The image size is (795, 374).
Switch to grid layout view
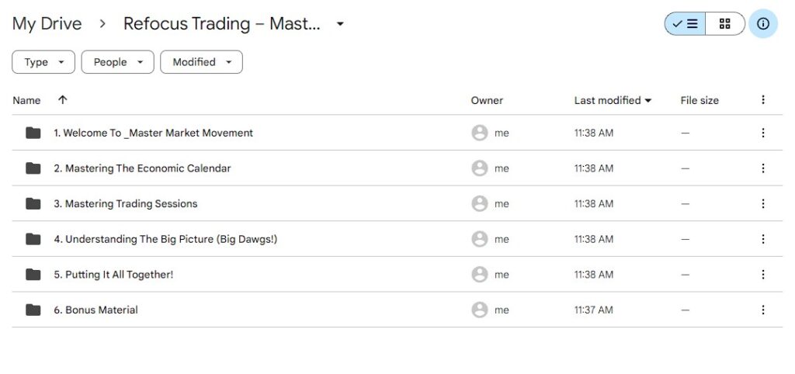[725, 24]
